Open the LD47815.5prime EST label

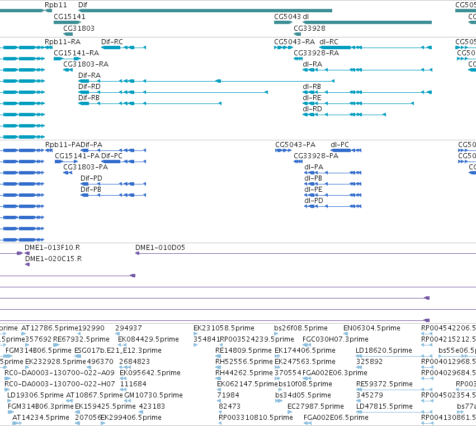click(384, 406)
